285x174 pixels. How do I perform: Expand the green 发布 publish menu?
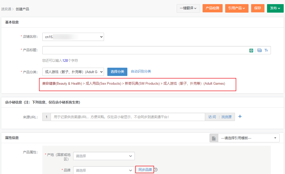(x=275, y=8)
